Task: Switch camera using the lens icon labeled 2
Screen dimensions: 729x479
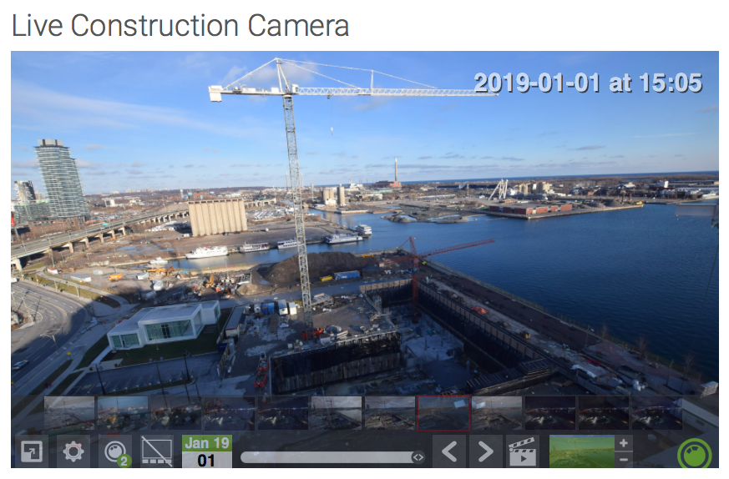Action: click(x=115, y=451)
